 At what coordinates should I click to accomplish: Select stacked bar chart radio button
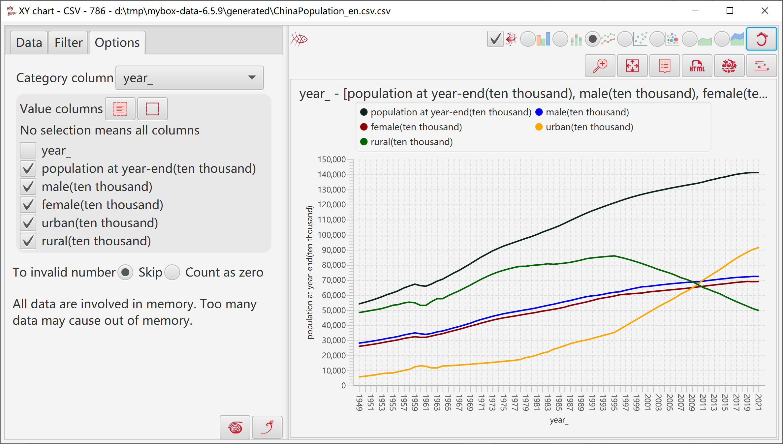pos(560,39)
